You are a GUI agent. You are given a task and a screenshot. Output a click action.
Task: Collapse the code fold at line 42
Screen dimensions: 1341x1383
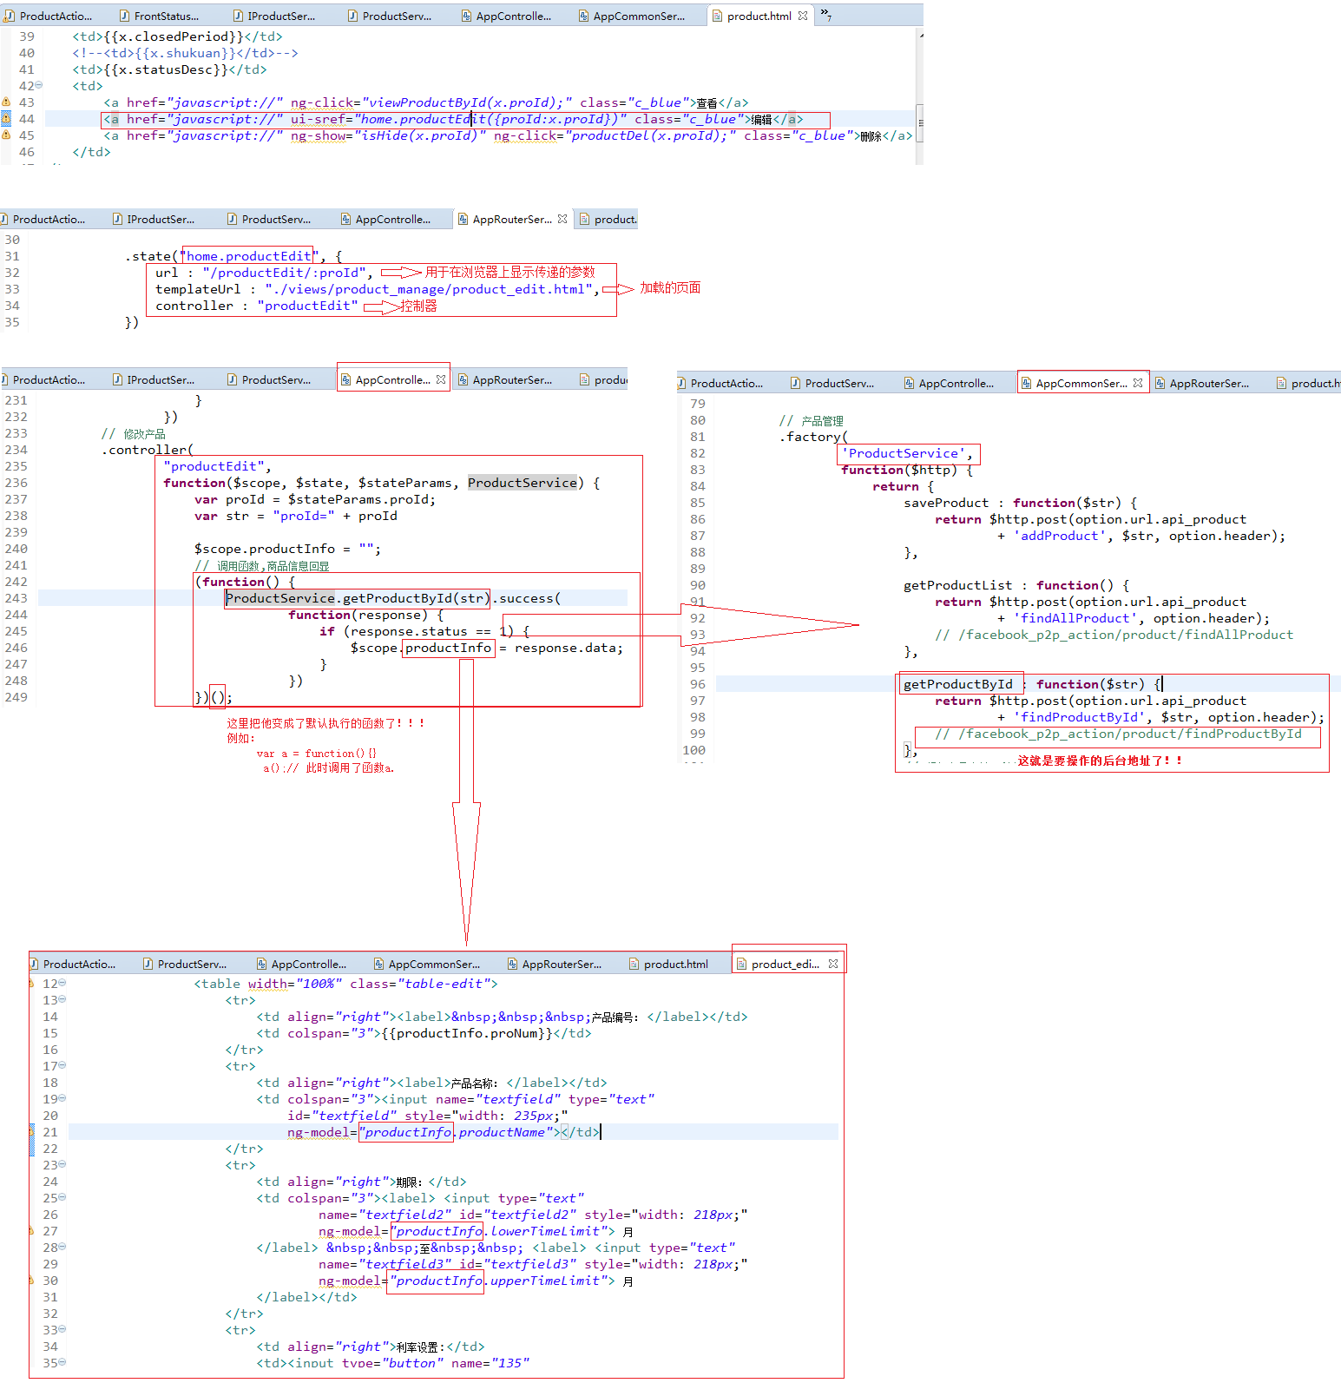39,86
